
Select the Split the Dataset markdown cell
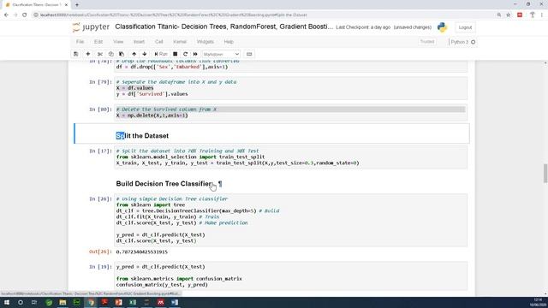coord(272,133)
